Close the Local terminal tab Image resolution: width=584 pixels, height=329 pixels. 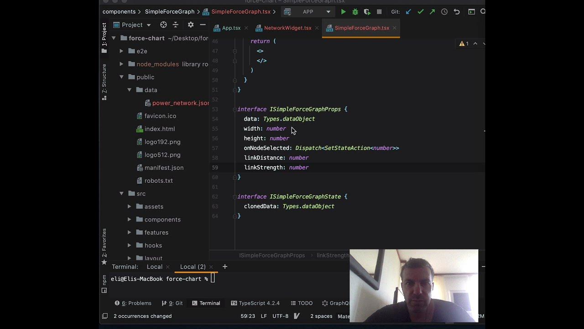[168, 267]
